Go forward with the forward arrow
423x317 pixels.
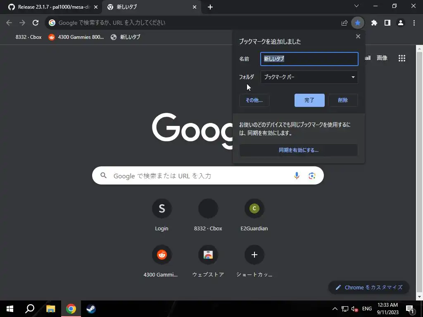(22, 23)
